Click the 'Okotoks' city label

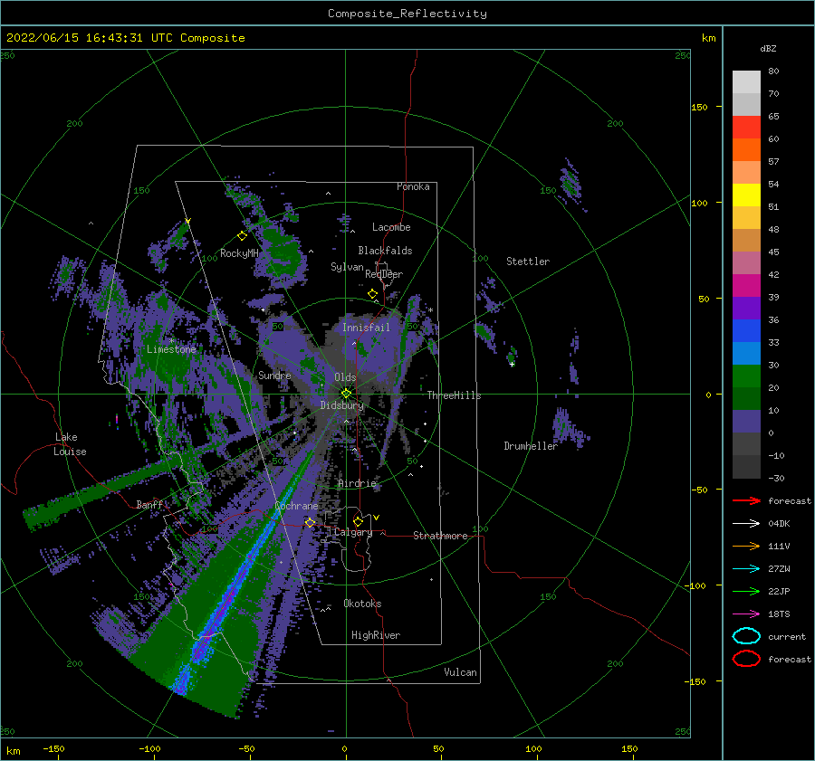362,604
